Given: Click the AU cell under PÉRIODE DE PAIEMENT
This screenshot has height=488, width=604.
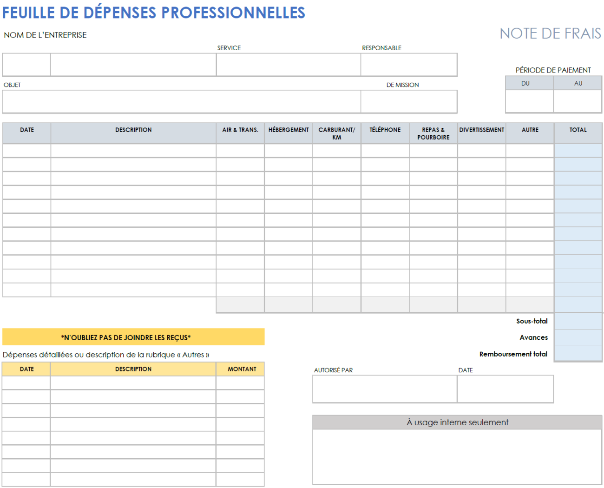Looking at the screenshot, I should [x=578, y=100].
